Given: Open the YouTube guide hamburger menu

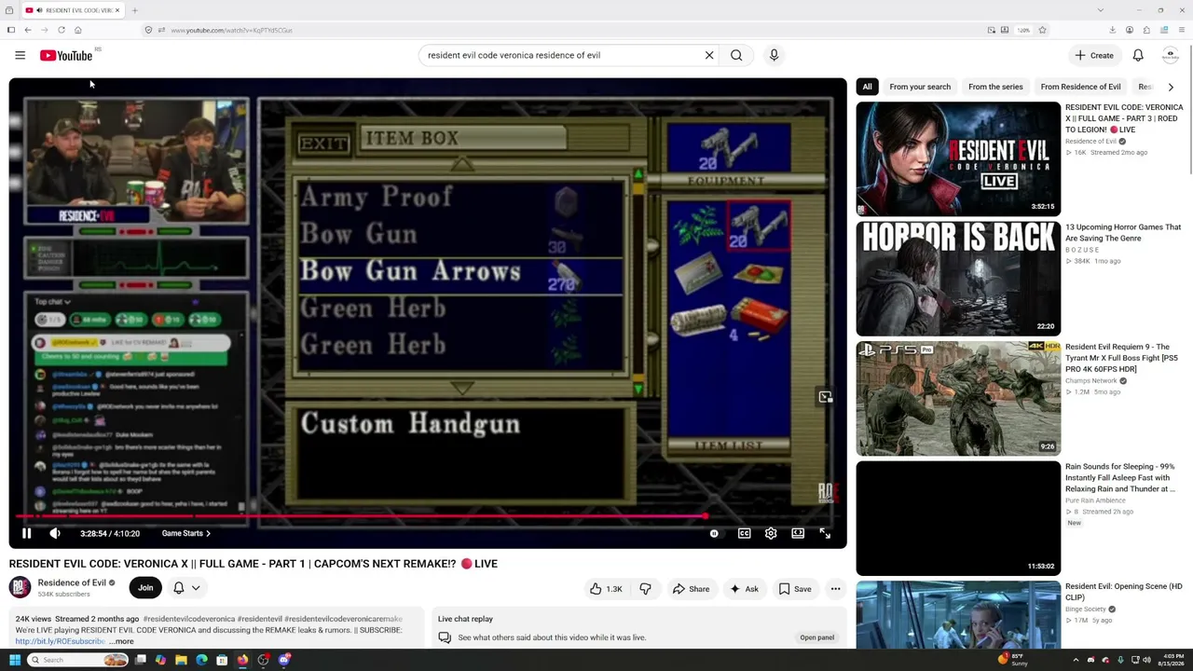Looking at the screenshot, I should (x=20, y=55).
